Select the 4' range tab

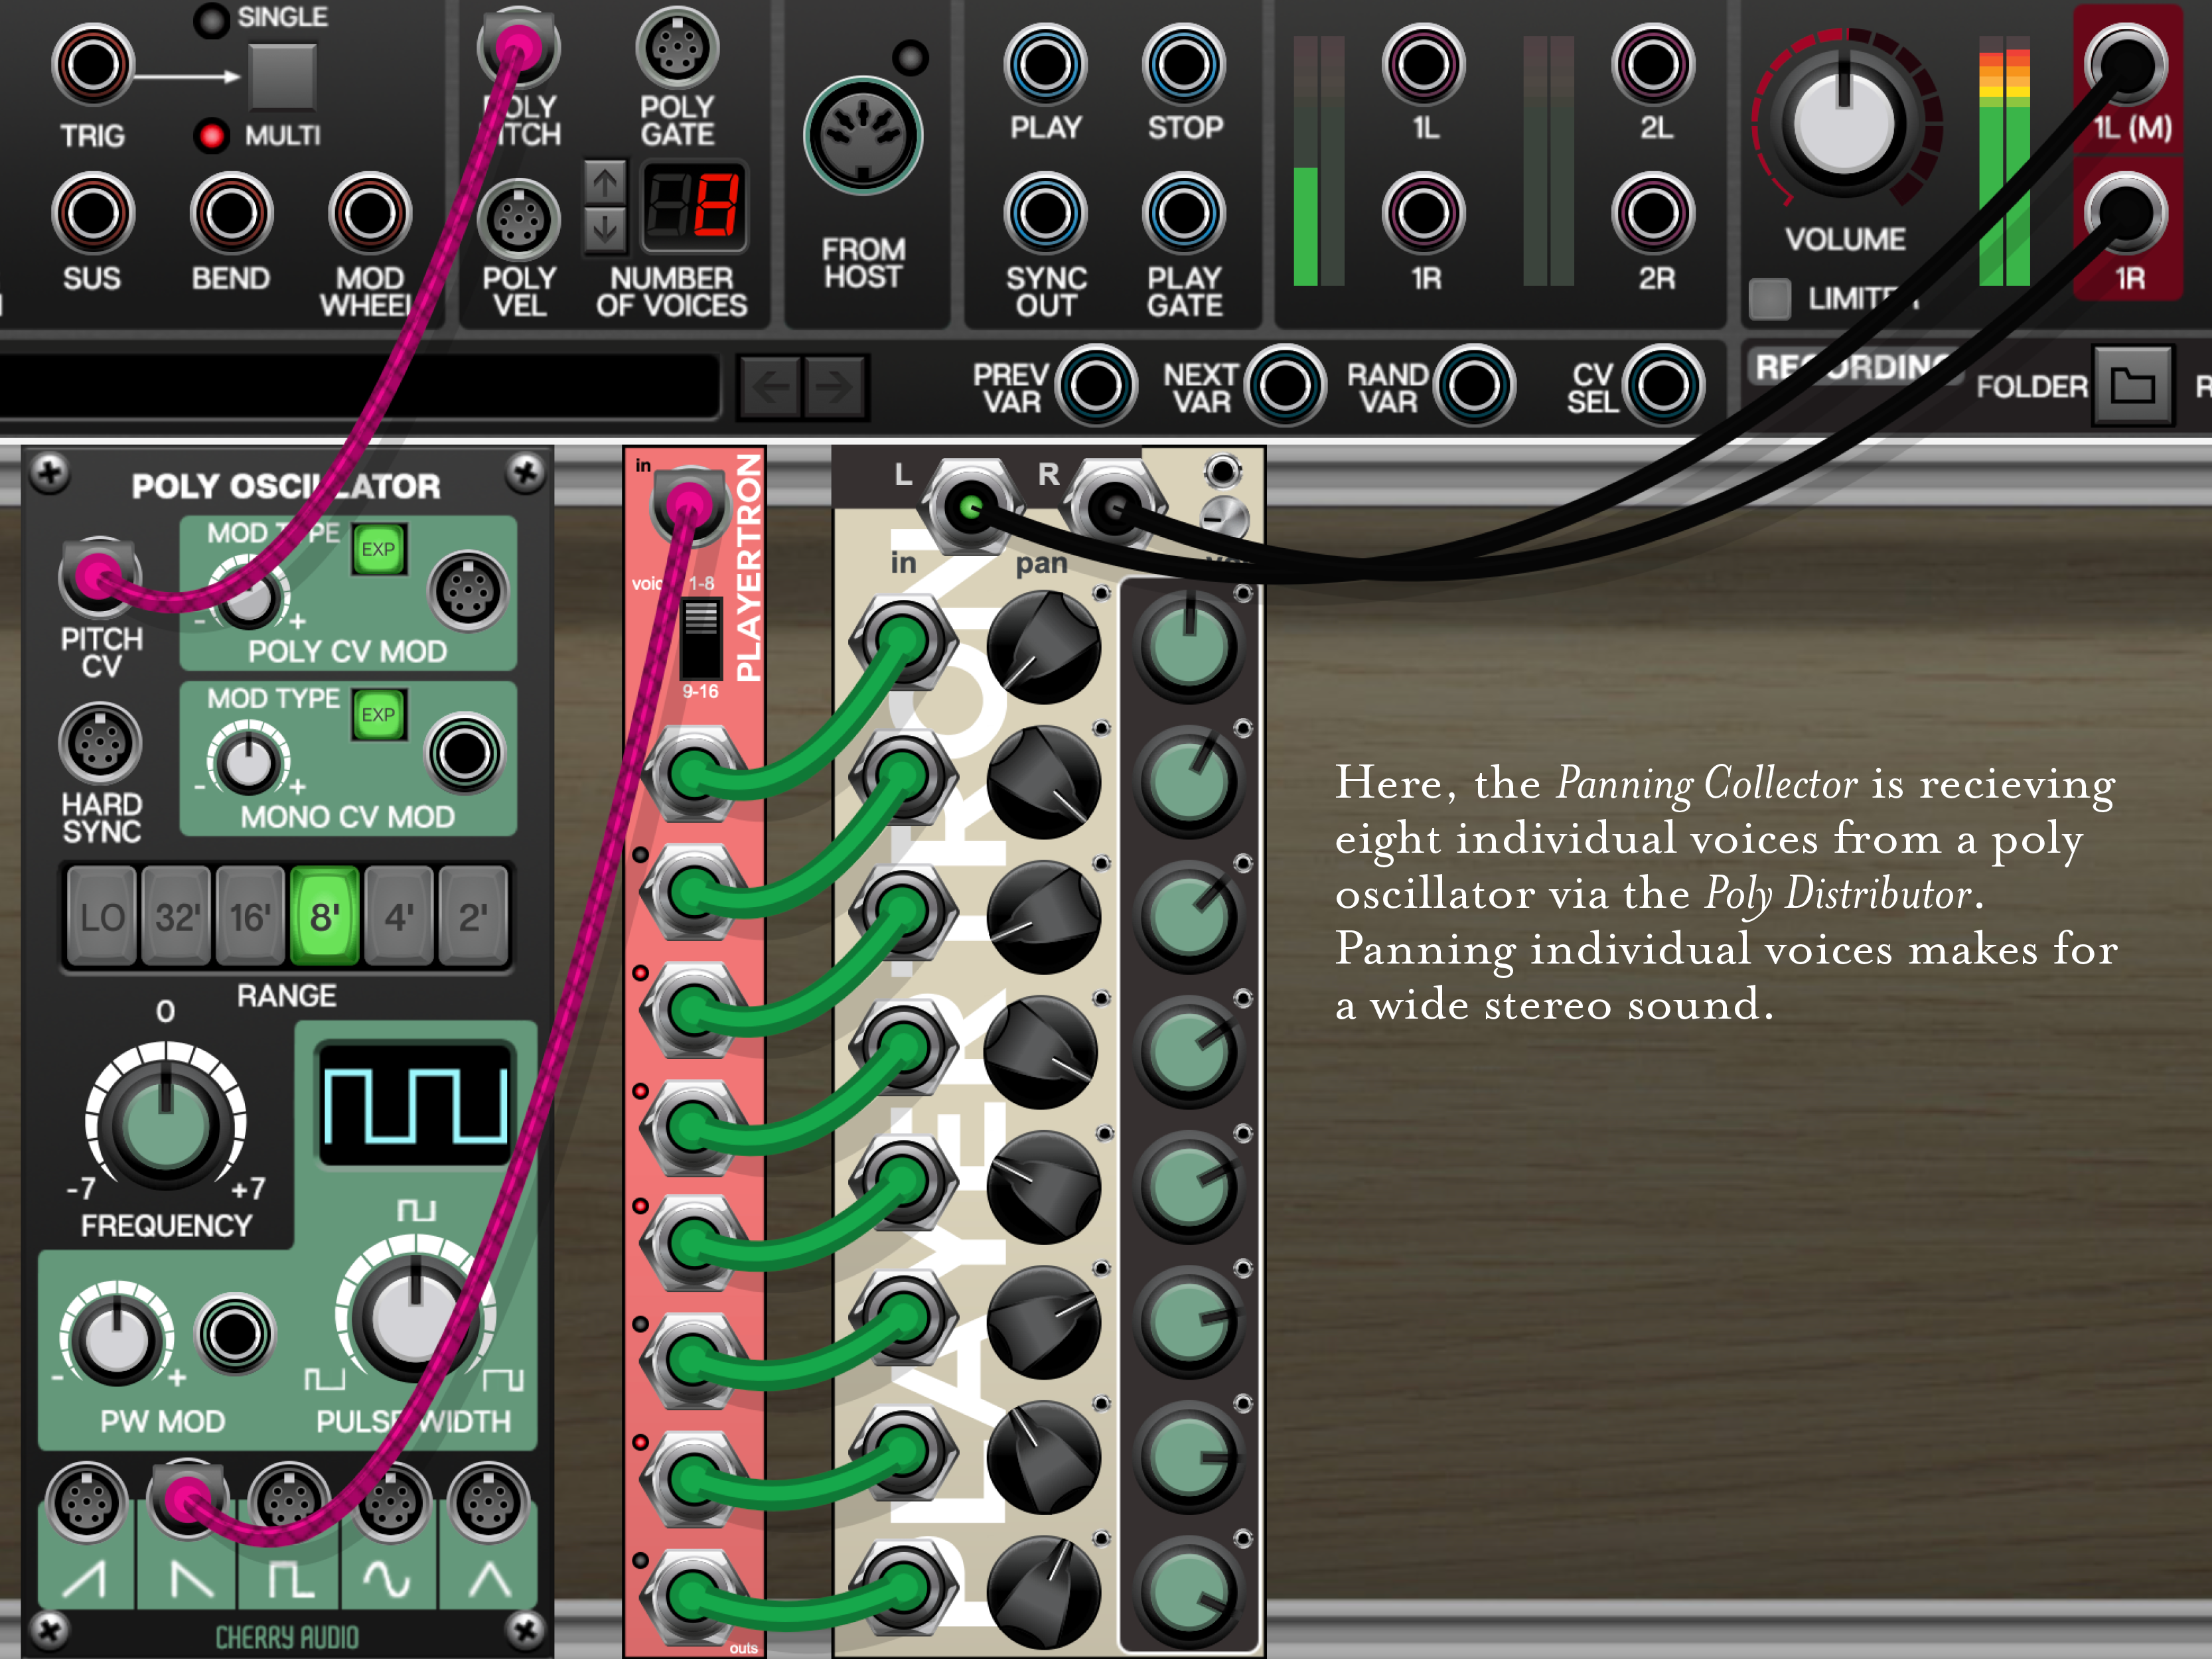pos(399,916)
